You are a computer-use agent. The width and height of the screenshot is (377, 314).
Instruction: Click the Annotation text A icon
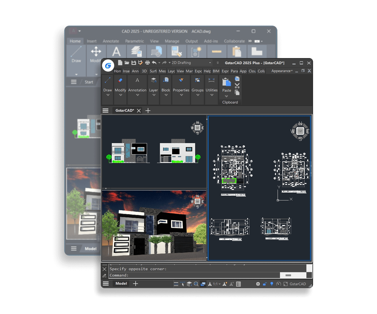(x=137, y=80)
